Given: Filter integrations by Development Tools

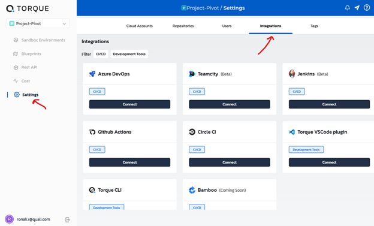Looking at the screenshot, I should click(129, 54).
